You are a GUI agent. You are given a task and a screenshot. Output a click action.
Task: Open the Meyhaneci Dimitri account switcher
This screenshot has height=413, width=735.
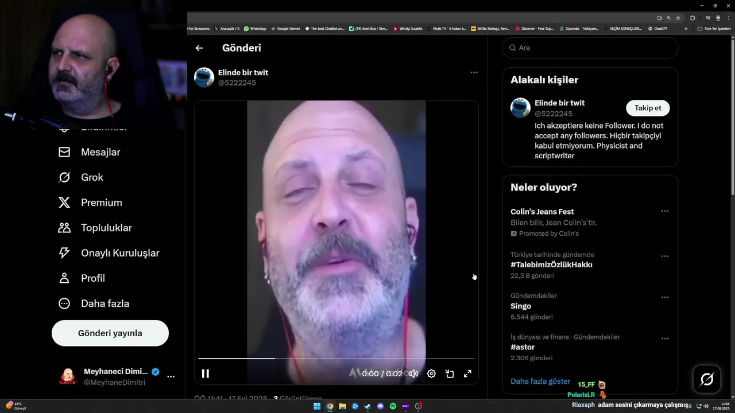(x=117, y=376)
